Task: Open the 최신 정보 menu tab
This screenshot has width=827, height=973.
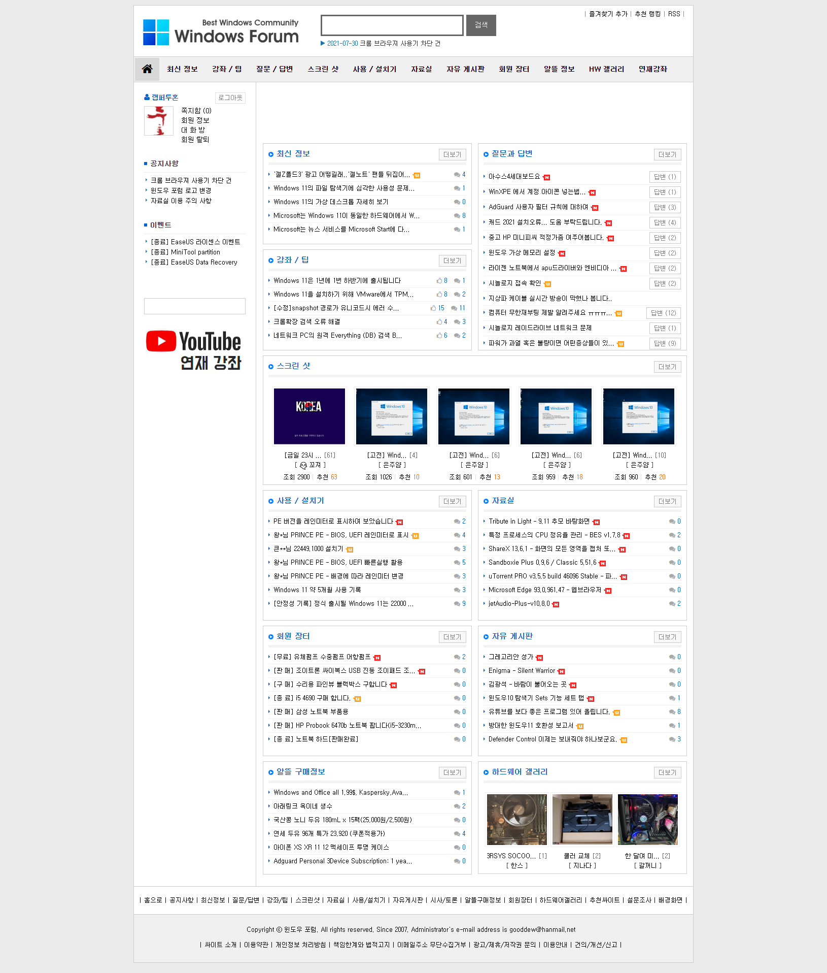Action: 182,69
